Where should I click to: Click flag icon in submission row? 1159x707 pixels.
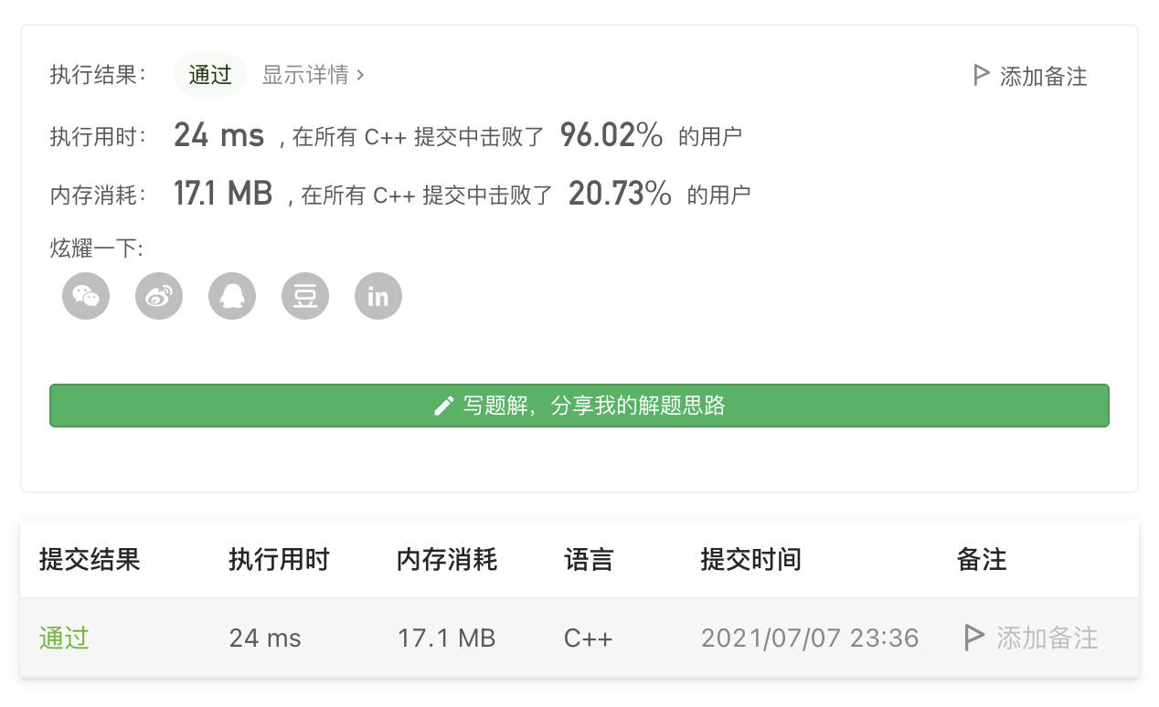974,637
